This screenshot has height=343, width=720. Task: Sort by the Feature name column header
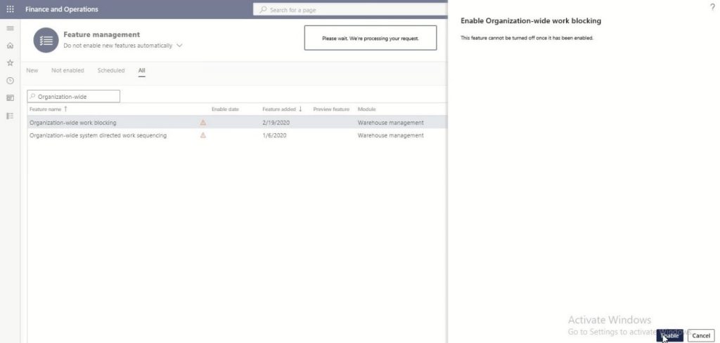(x=48, y=109)
